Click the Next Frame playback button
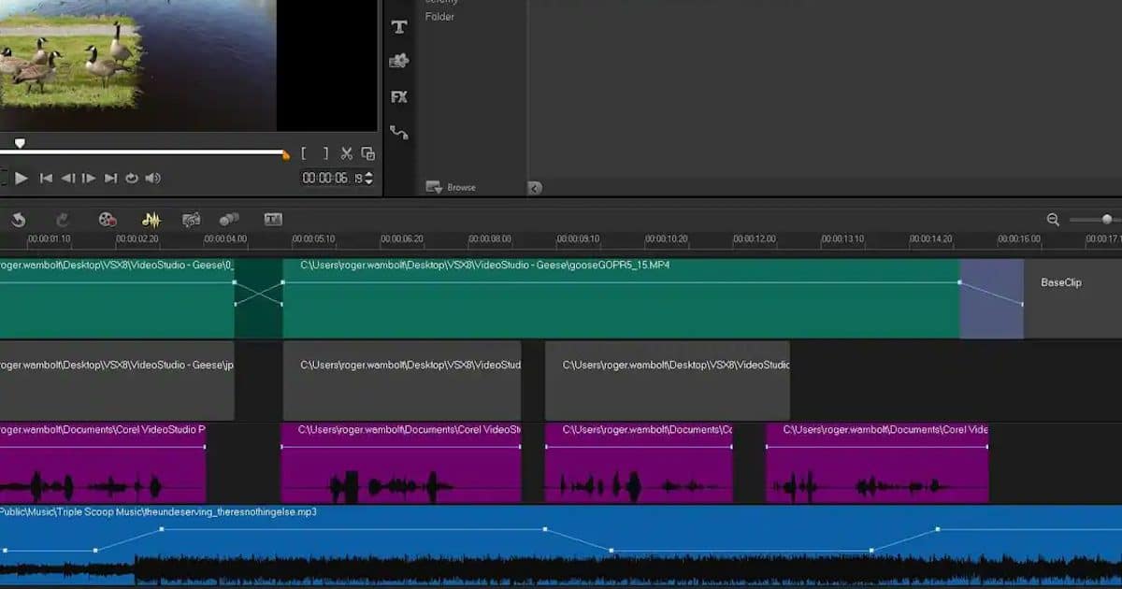 pyautogui.click(x=90, y=178)
